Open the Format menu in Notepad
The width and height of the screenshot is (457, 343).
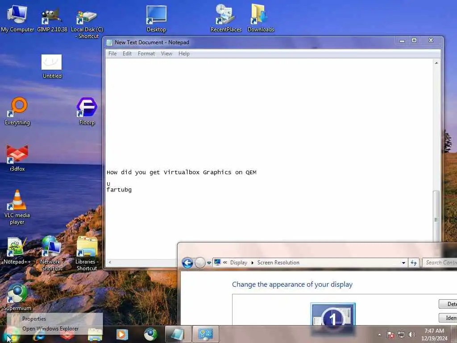[146, 54]
